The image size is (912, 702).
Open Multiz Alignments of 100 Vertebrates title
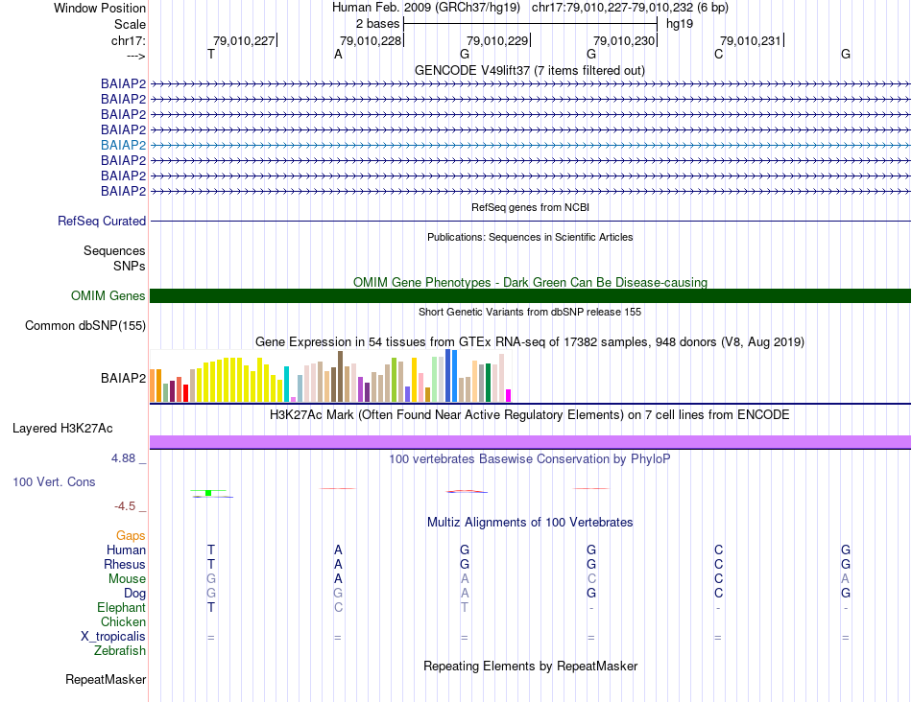click(x=530, y=522)
